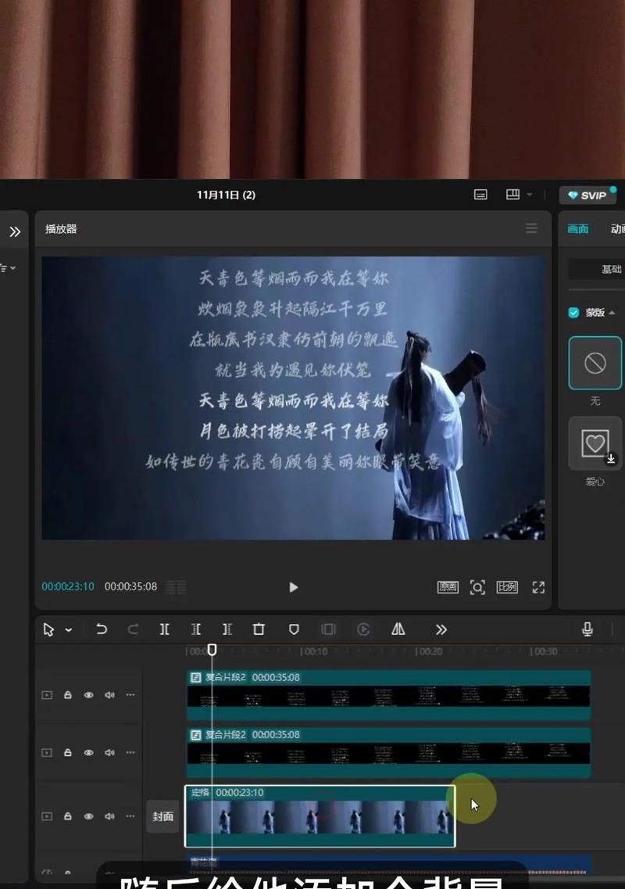Select the topmost 复合片段2 compound clip
The width and height of the screenshot is (625, 889).
click(389, 695)
